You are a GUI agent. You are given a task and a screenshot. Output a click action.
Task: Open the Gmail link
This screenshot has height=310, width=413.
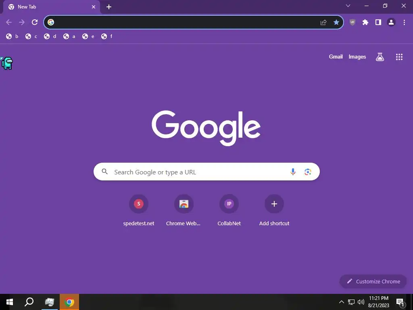pyautogui.click(x=336, y=57)
